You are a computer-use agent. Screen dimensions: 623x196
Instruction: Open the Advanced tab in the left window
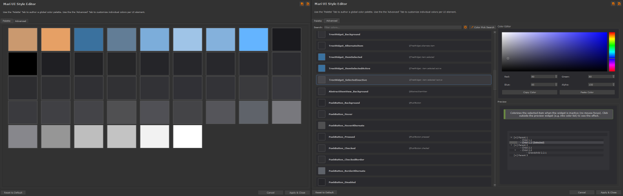(20, 21)
